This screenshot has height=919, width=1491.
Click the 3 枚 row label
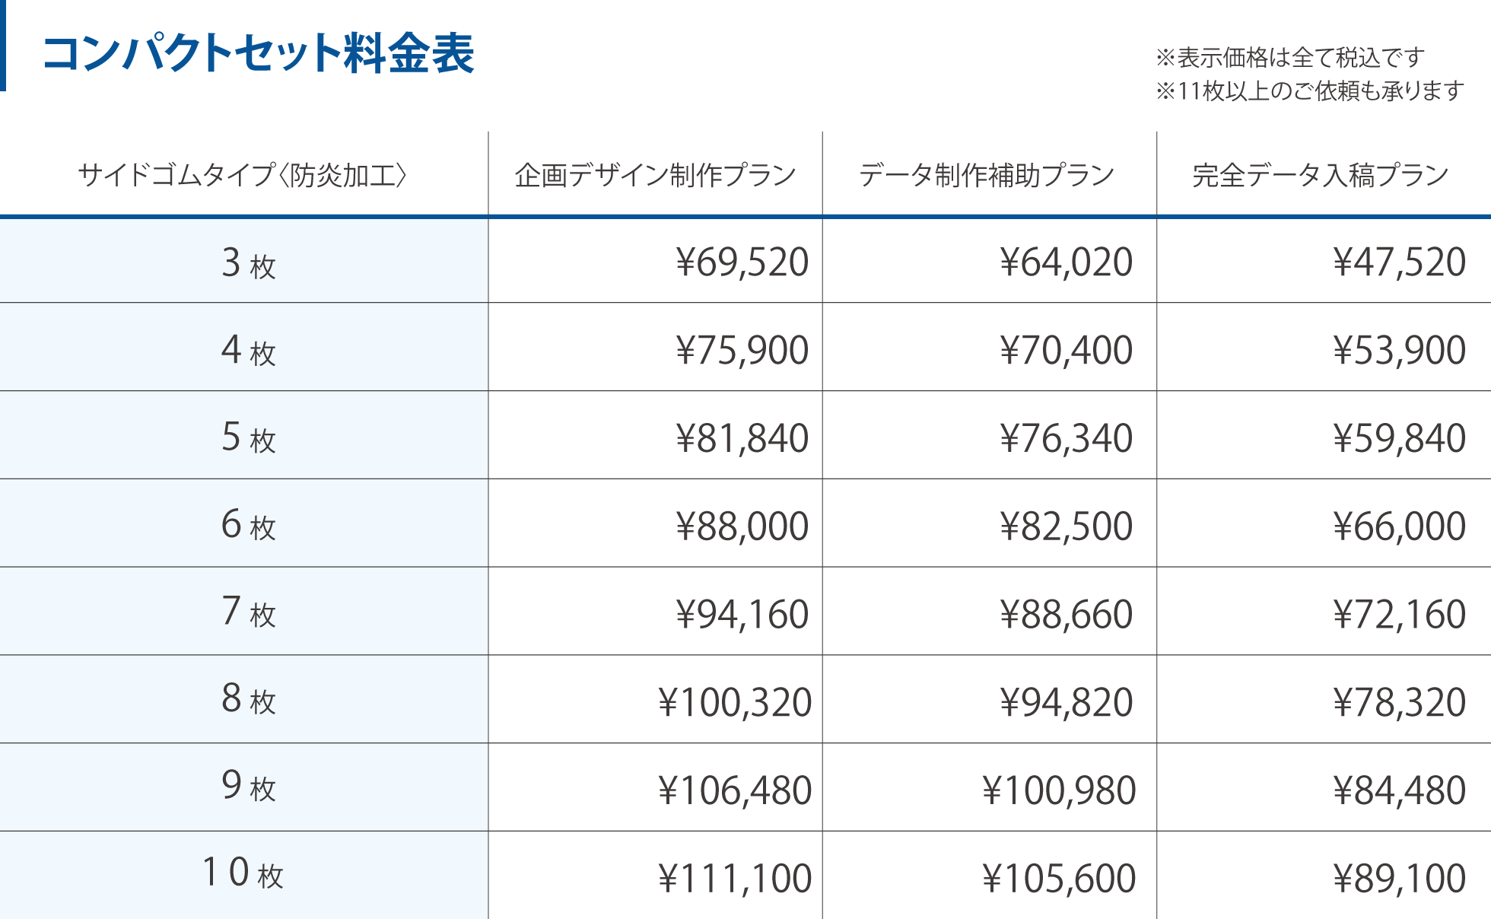248,263
